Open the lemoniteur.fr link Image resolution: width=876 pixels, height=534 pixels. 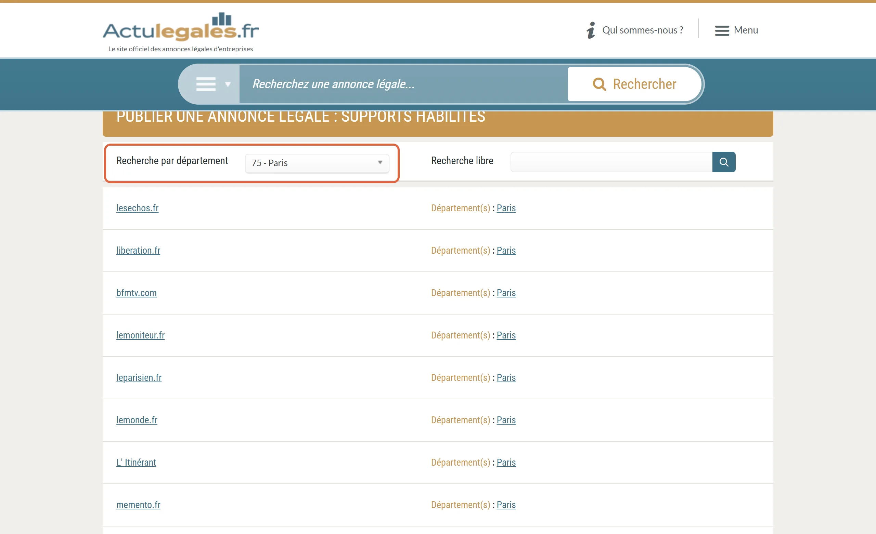pos(140,335)
